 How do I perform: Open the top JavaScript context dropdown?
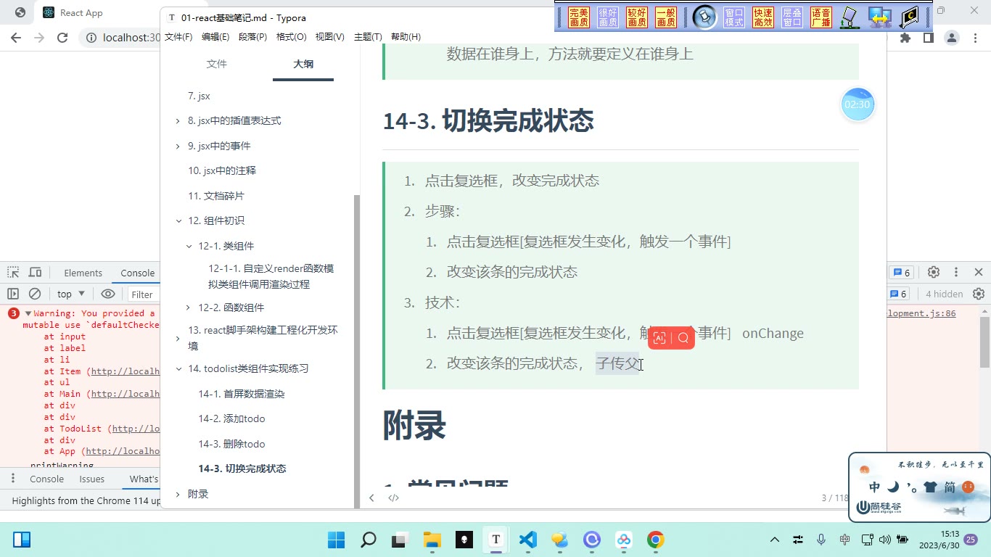[x=71, y=294]
